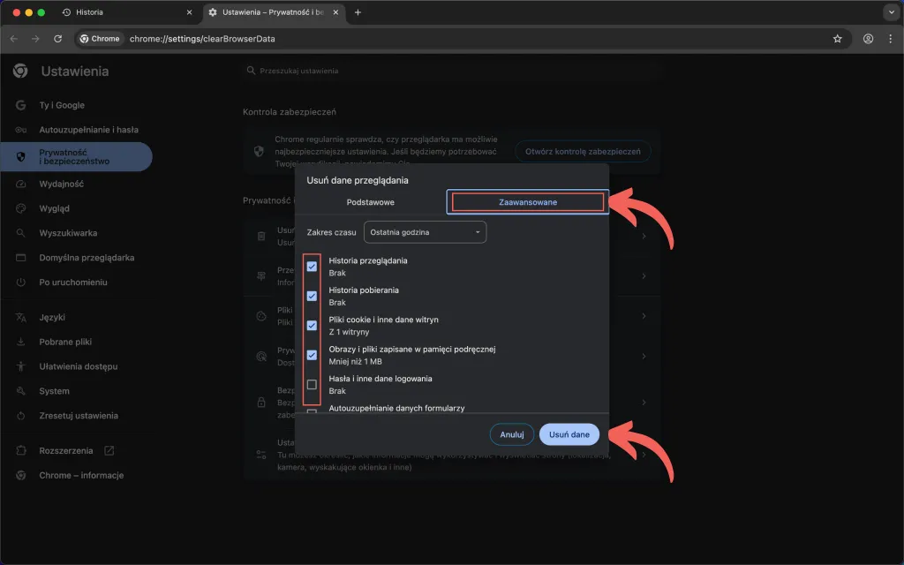This screenshot has width=904, height=565.
Task: Uncheck the Historia przeglądania checkbox
Action: (312, 267)
